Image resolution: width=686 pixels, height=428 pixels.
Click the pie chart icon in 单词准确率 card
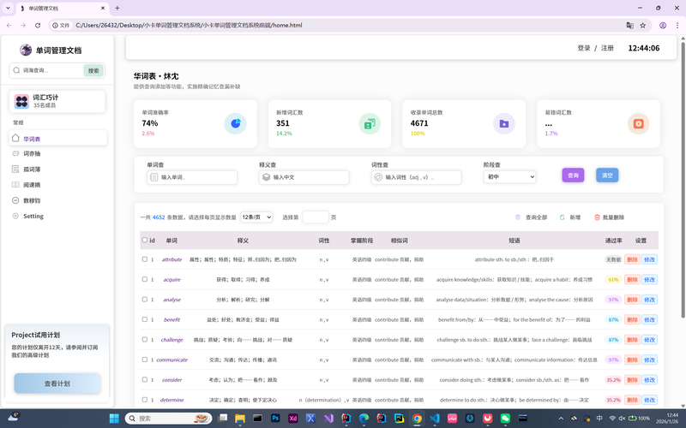(235, 124)
